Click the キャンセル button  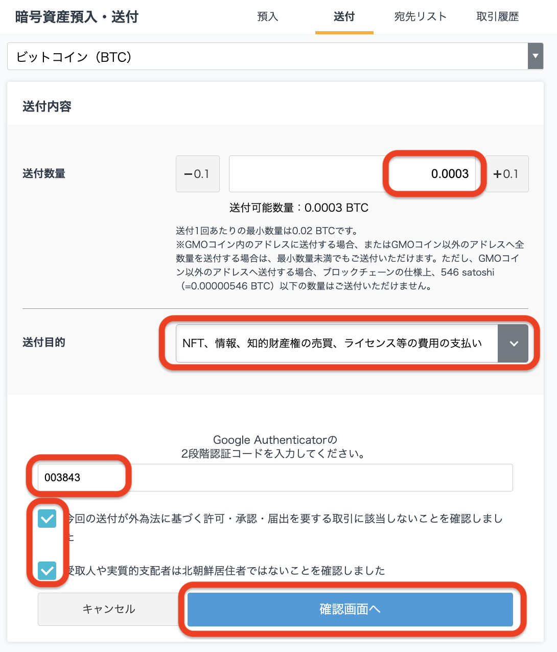[x=109, y=609]
